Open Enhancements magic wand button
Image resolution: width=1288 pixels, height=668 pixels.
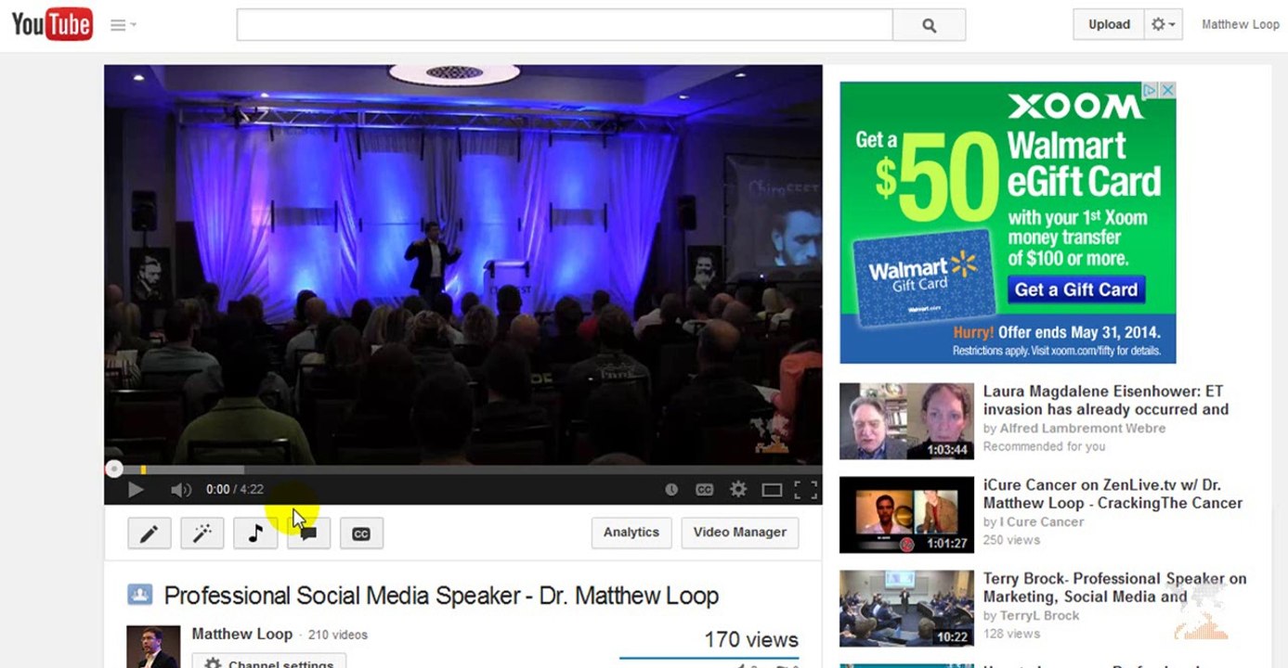point(202,533)
